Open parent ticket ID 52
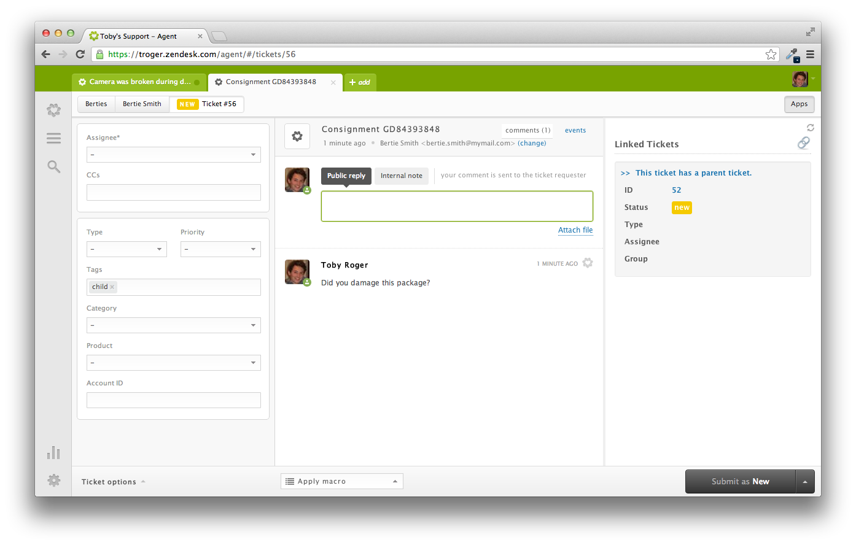The image size is (856, 545). tap(676, 190)
